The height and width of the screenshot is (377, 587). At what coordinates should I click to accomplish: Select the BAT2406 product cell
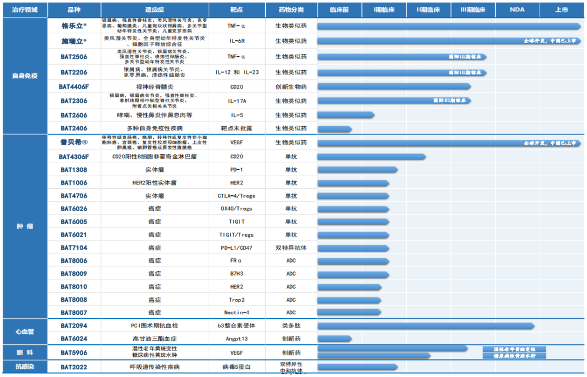click(74, 128)
